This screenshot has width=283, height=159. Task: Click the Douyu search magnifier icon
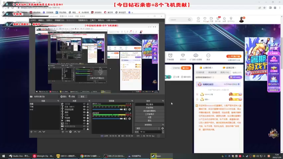189,20
